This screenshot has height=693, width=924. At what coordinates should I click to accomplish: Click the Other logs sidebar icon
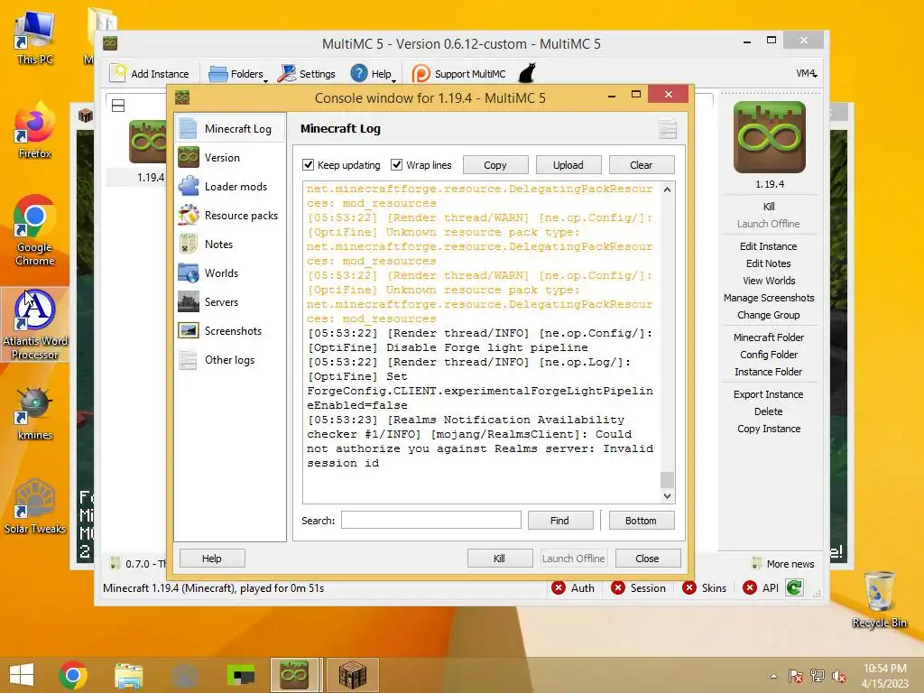(189, 359)
